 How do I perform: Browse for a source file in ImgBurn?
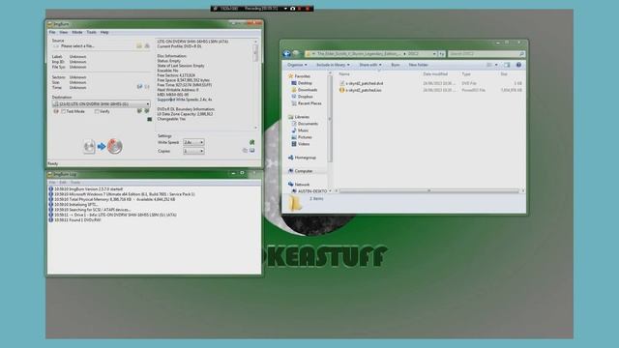pyautogui.click(x=139, y=45)
